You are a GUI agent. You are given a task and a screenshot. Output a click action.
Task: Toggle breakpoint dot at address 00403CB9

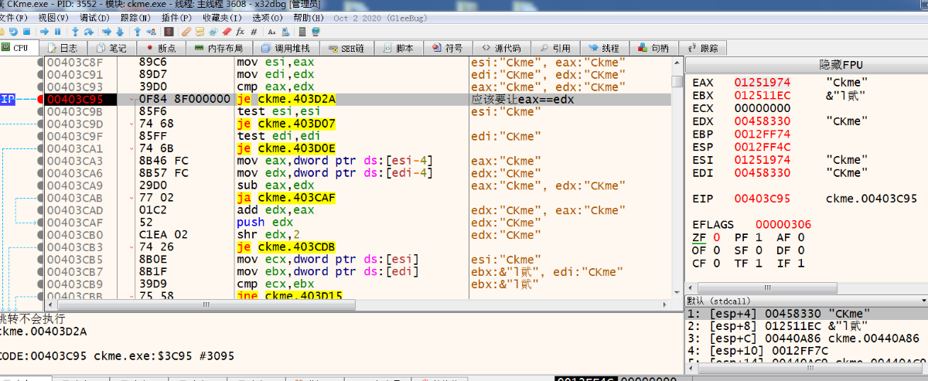pyautogui.click(x=40, y=284)
